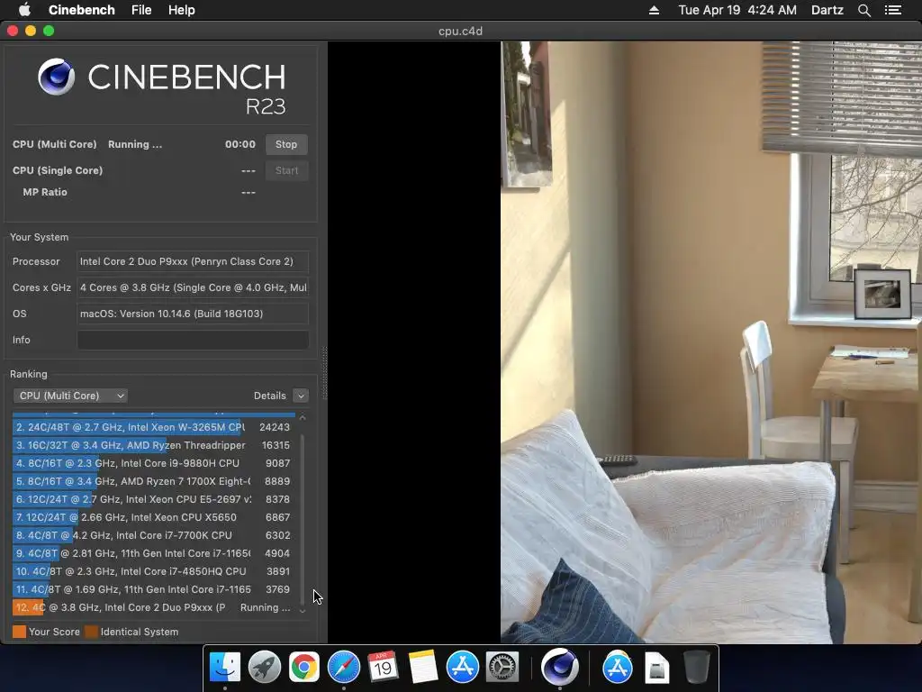Open System Preferences from the Dock

point(502,668)
